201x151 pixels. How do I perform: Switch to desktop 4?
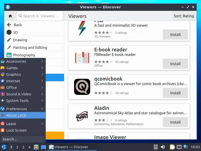pos(29,147)
